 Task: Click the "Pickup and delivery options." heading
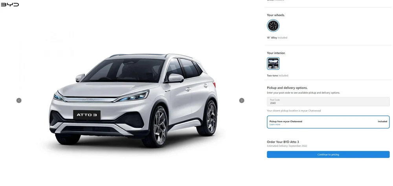(287, 88)
